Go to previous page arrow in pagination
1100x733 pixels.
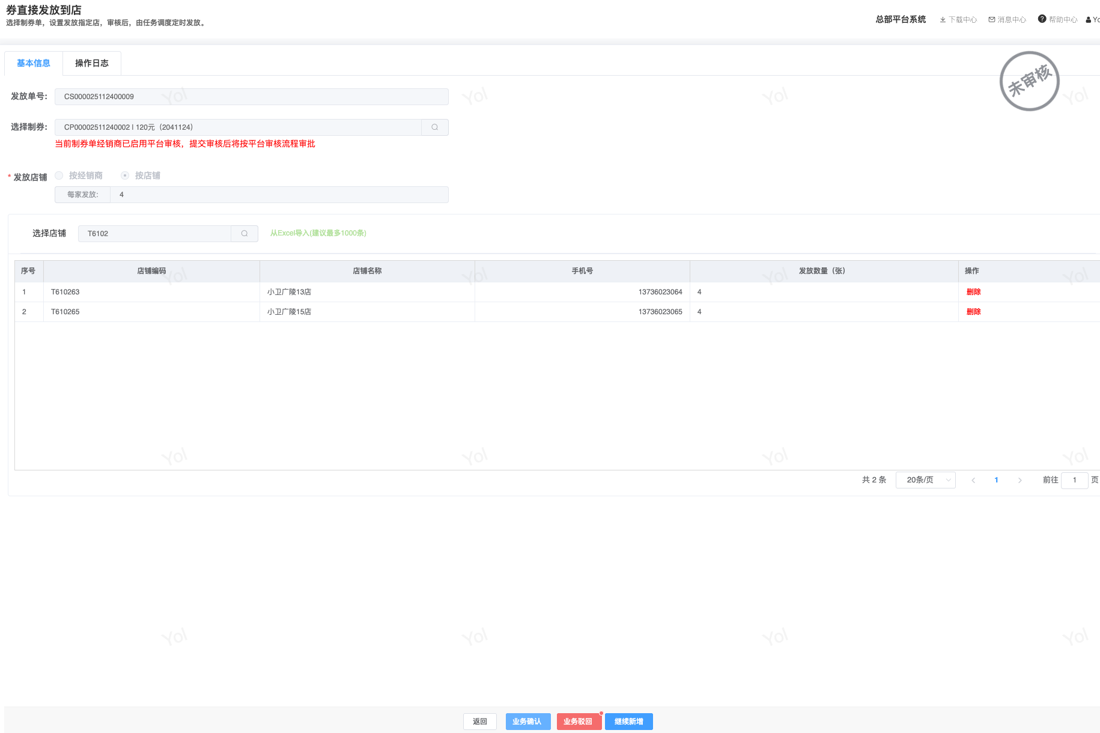[x=973, y=480]
